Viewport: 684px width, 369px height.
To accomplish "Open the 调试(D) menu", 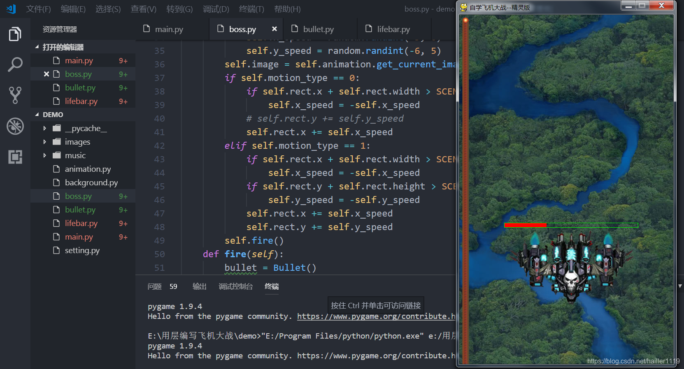I will tap(216, 9).
